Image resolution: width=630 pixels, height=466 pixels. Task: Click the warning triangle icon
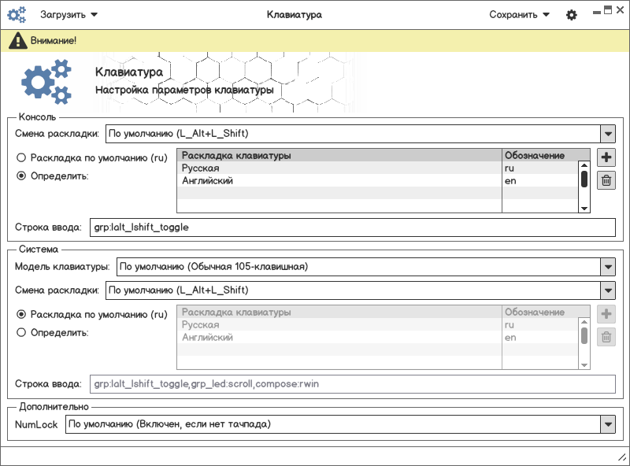16,40
